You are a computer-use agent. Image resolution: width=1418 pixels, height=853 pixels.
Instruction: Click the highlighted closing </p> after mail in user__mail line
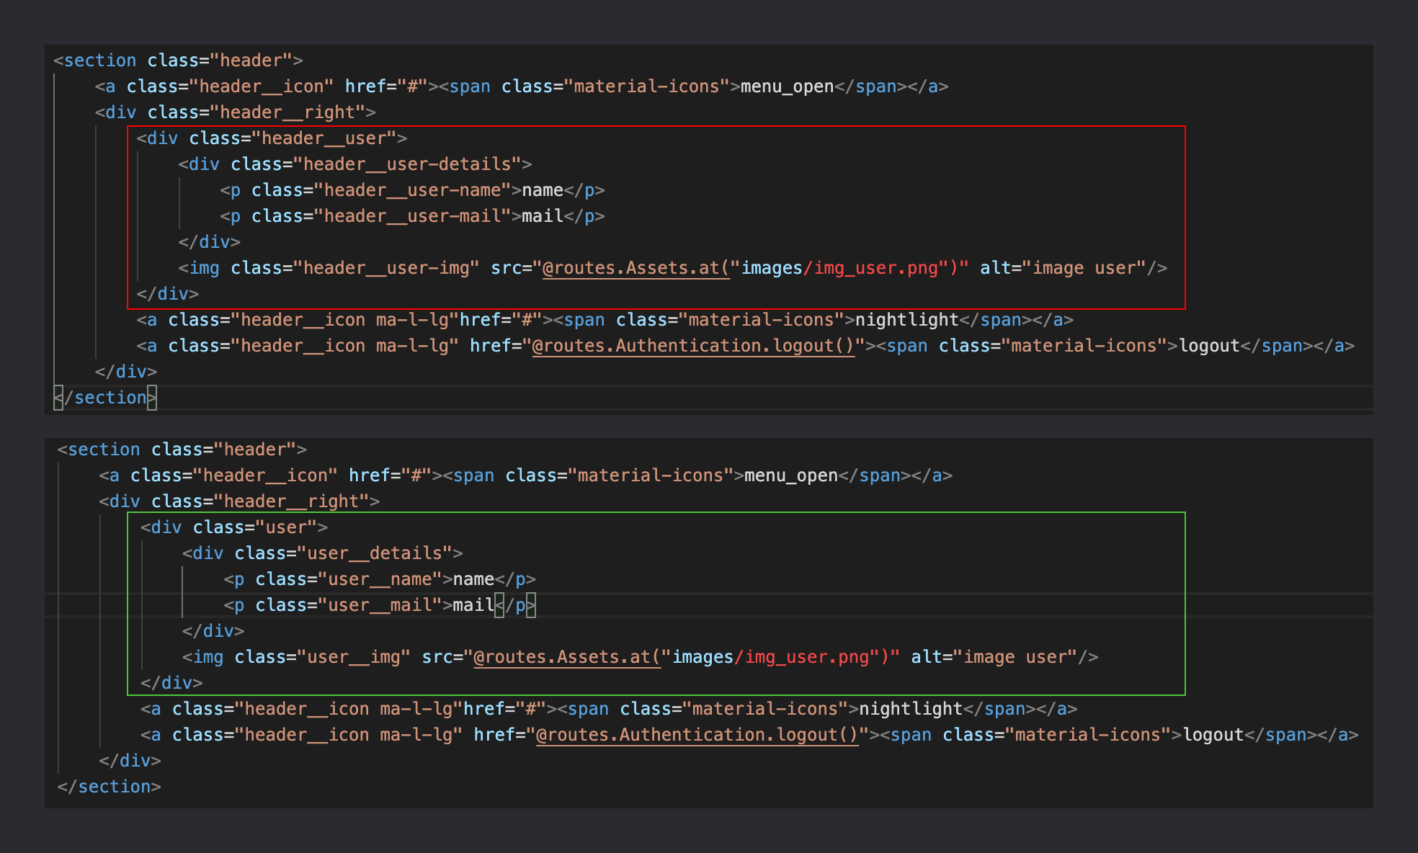(x=515, y=605)
